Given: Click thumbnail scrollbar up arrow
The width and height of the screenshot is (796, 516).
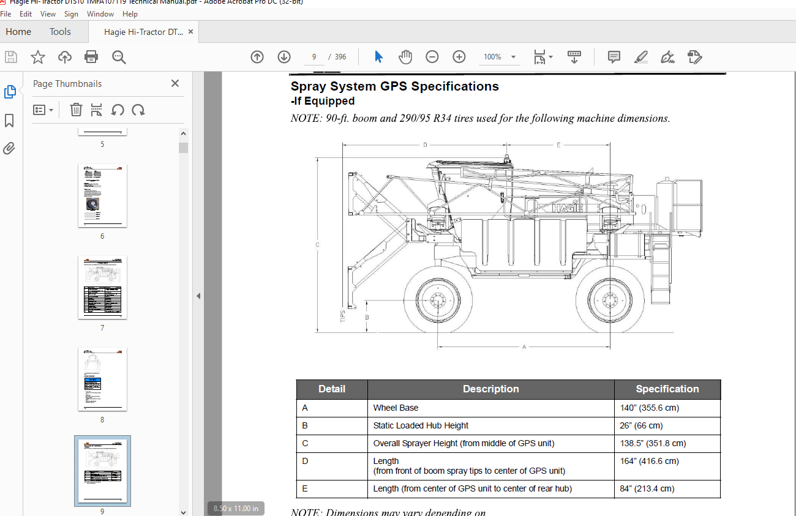Looking at the screenshot, I should [183, 133].
